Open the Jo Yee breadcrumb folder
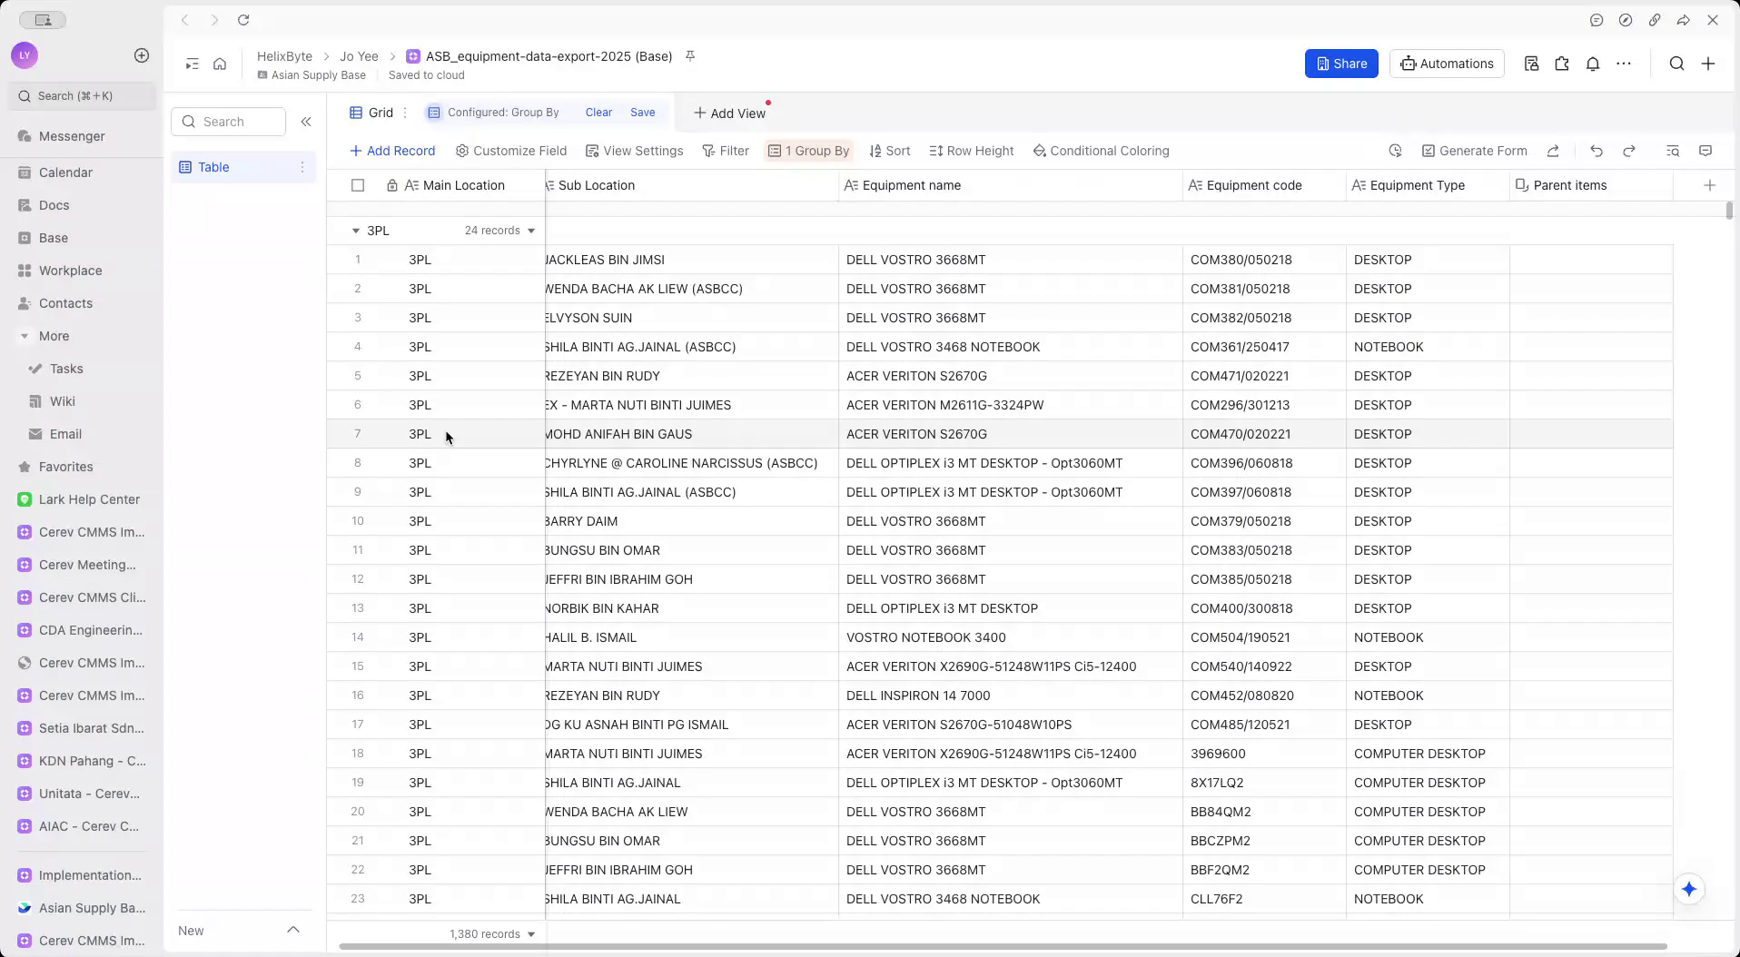This screenshot has width=1740, height=957. click(358, 55)
